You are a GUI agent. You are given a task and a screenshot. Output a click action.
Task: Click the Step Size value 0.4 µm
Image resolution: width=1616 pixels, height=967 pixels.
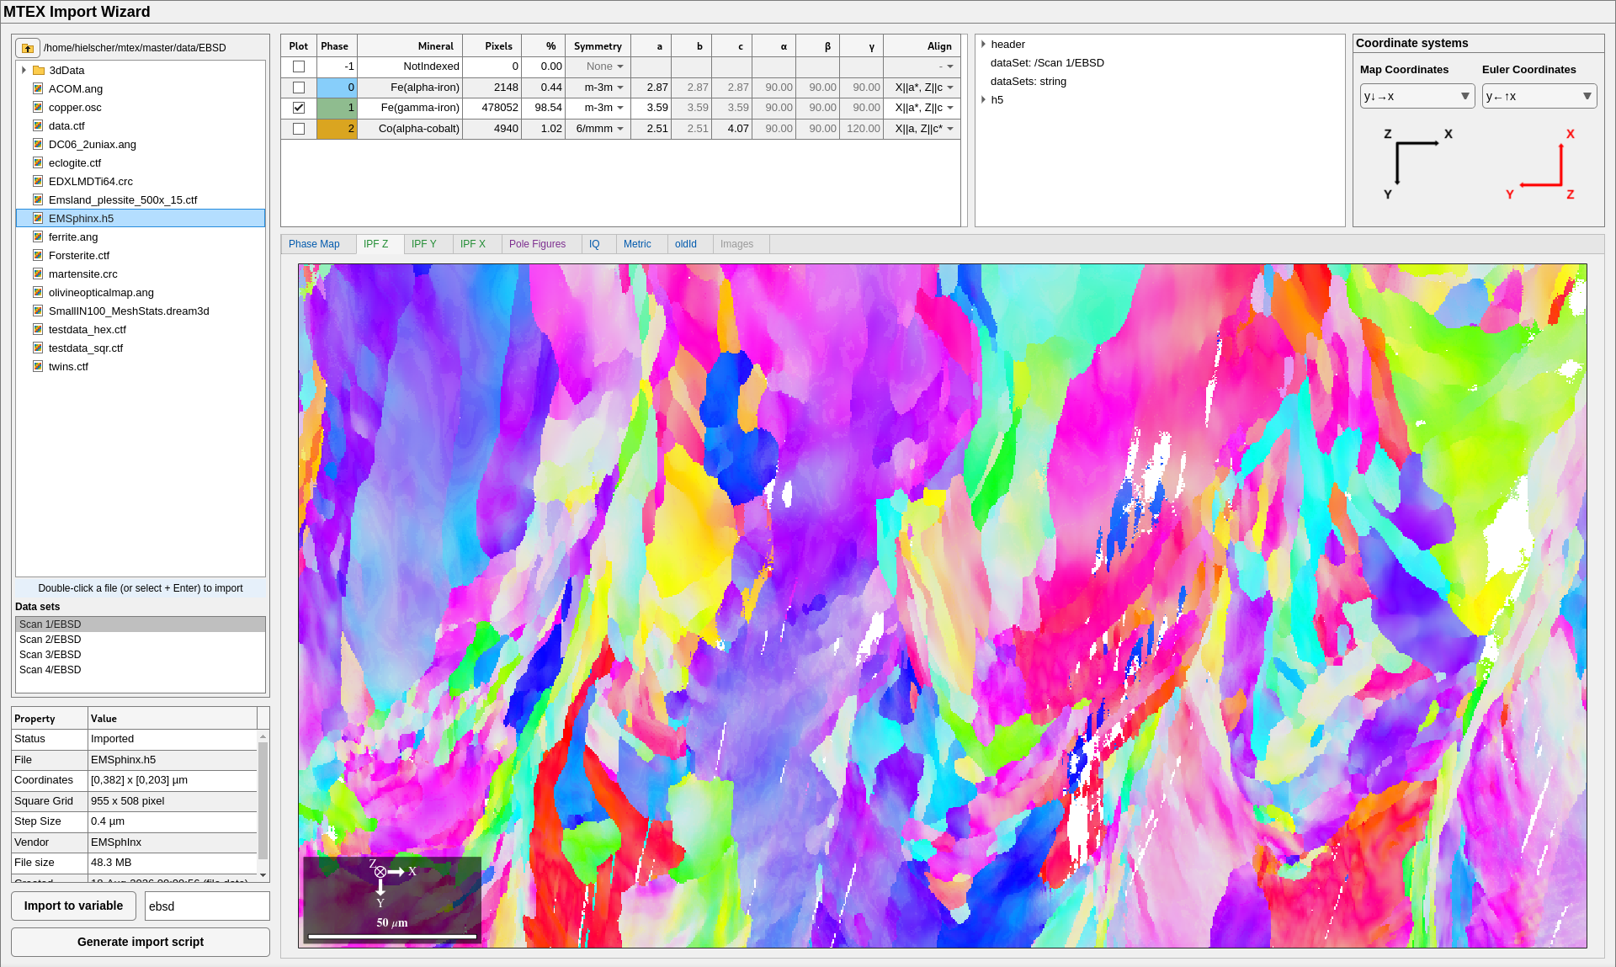173,821
